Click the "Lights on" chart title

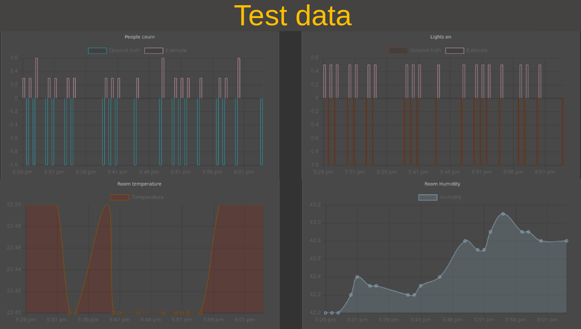(441, 37)
